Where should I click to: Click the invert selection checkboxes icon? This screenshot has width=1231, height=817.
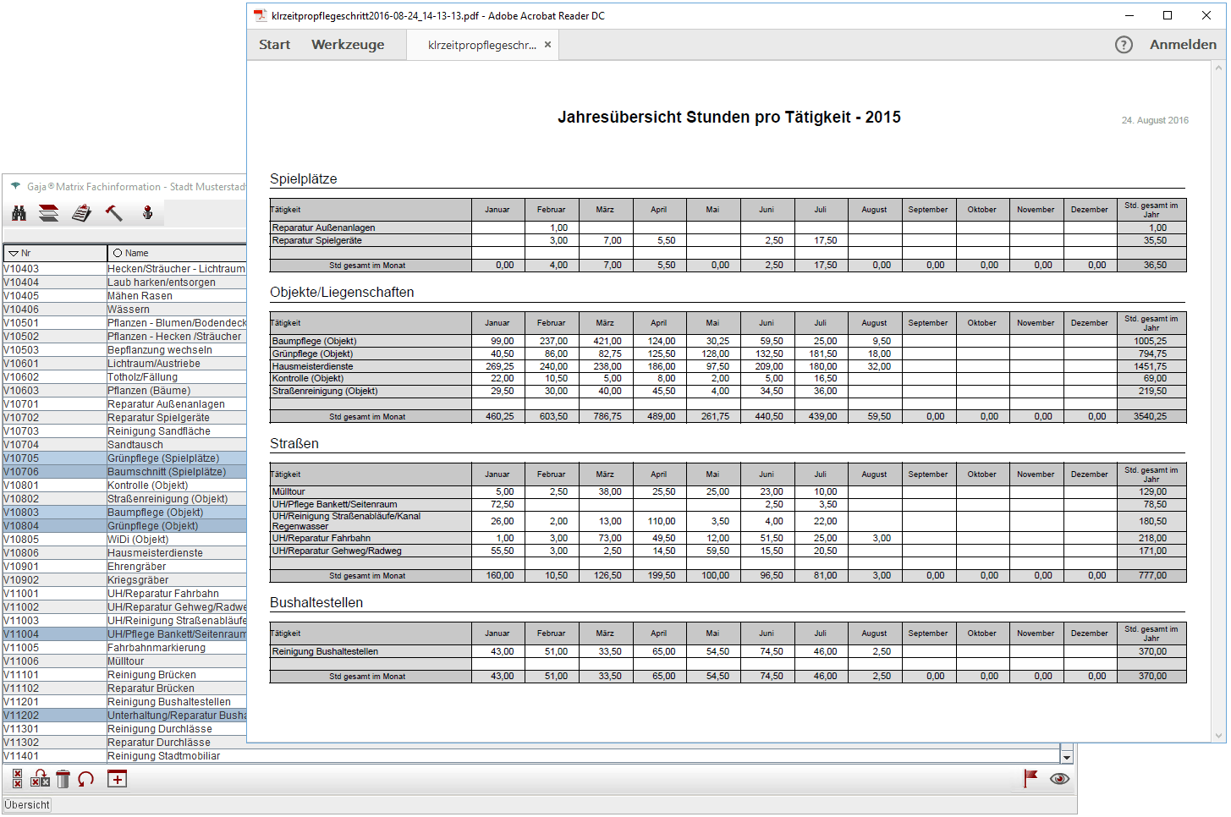point(40,779)
